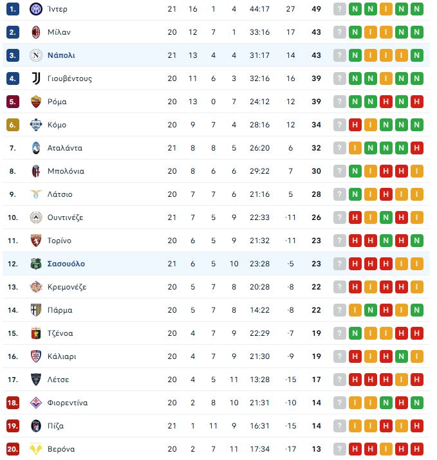Click the Genoa club crest
Image resolution: width=437 pixels, height=460 pixels.
point(35,333)
